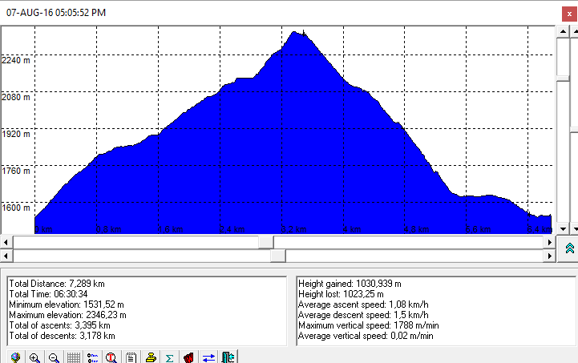Click the exit door icon
This screenshot has width=578, height=363.
(x=228, y=357)
